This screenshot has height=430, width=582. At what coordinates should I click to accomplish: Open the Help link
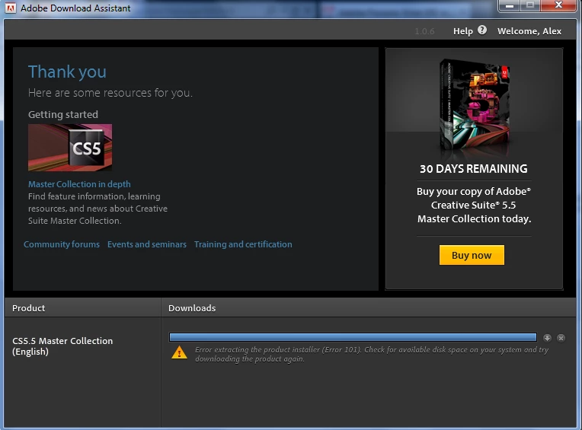coord(463,31)
